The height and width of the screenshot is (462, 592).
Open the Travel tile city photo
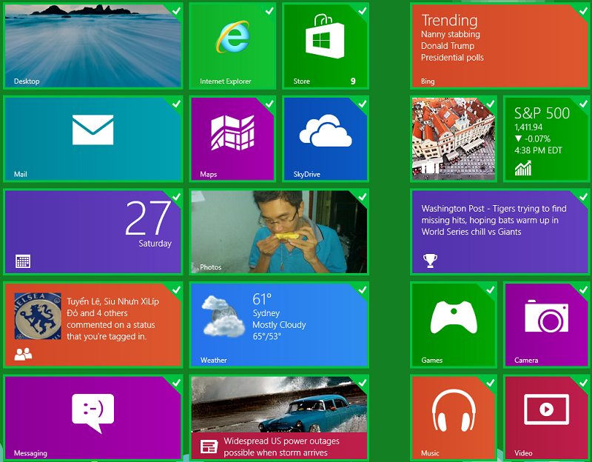click(x=454, y=138)
